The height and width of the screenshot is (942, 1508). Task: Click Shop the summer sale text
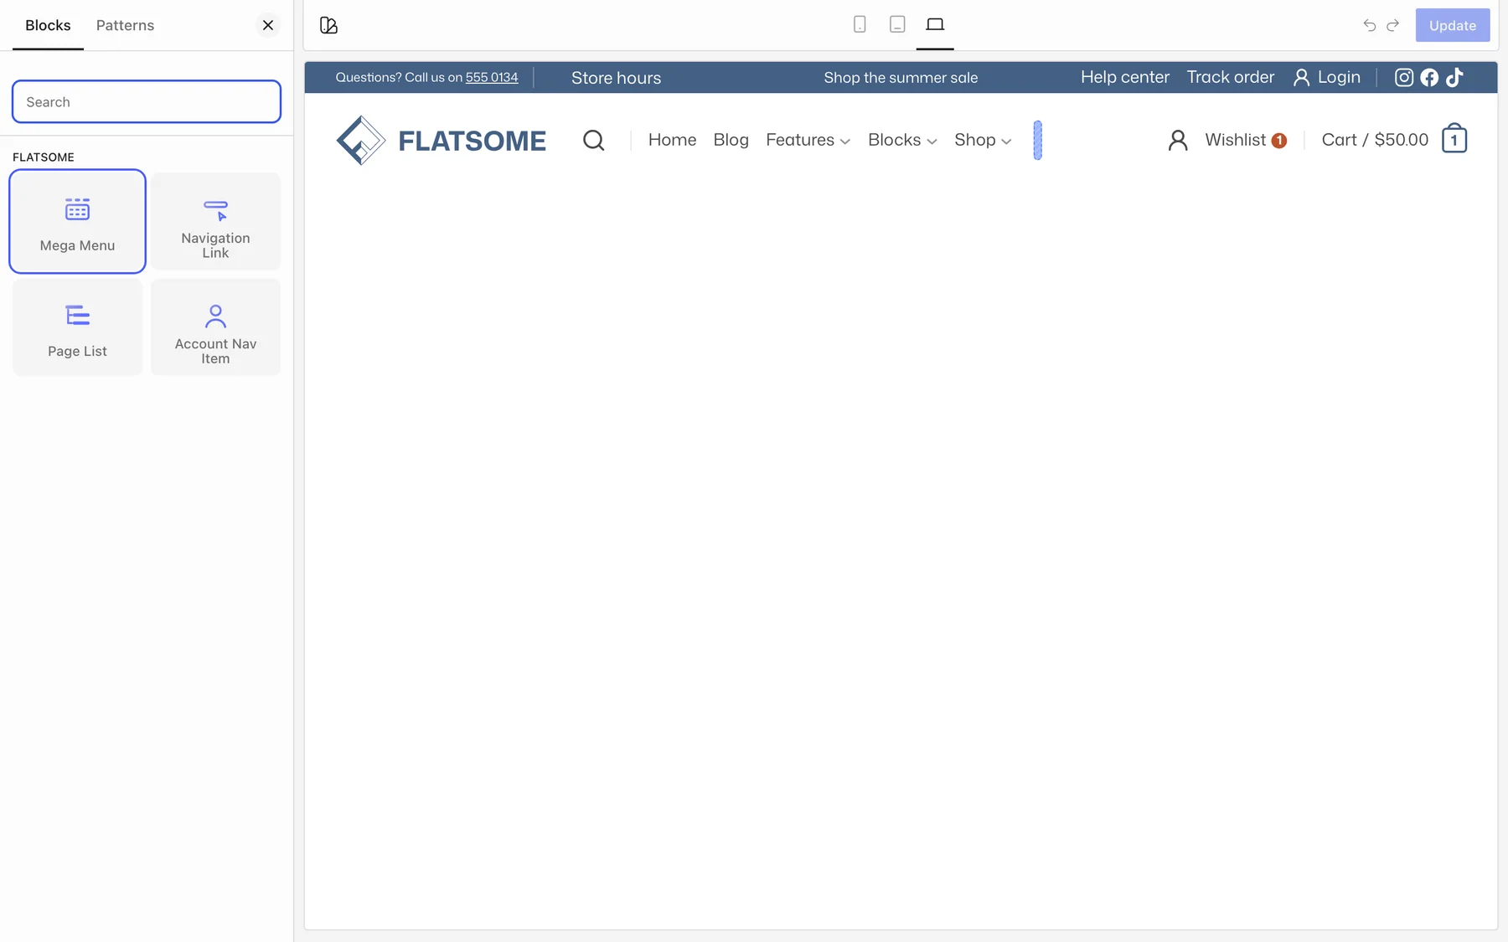[901, 78]
